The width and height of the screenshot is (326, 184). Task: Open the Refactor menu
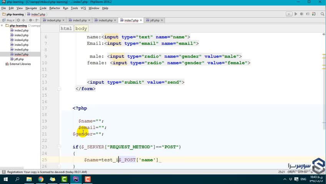55,8
